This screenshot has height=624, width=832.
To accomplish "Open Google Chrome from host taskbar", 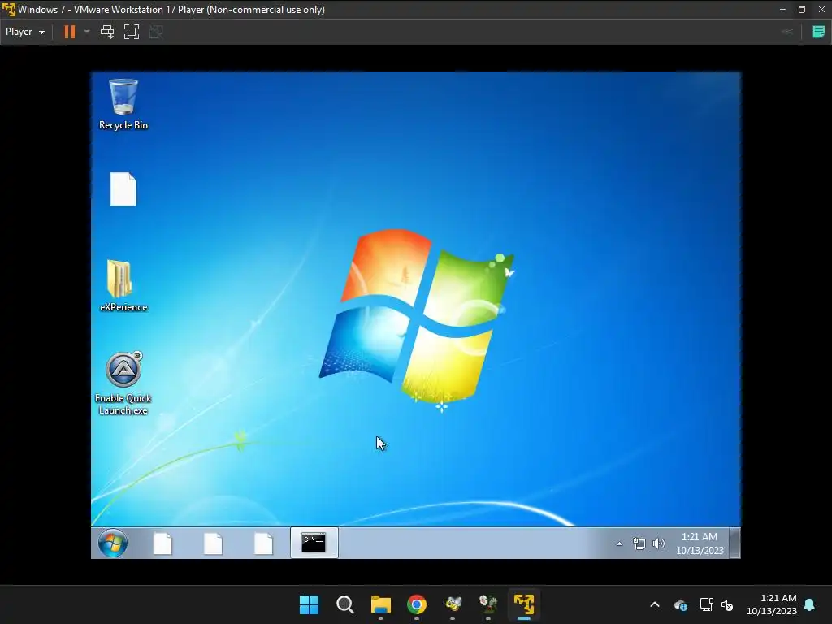I will click(417, 604).
